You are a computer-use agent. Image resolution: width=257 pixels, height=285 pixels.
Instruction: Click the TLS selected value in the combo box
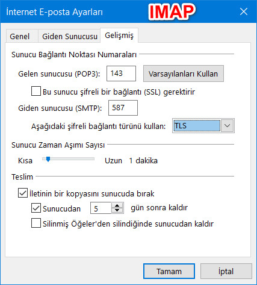click(197, 126)
